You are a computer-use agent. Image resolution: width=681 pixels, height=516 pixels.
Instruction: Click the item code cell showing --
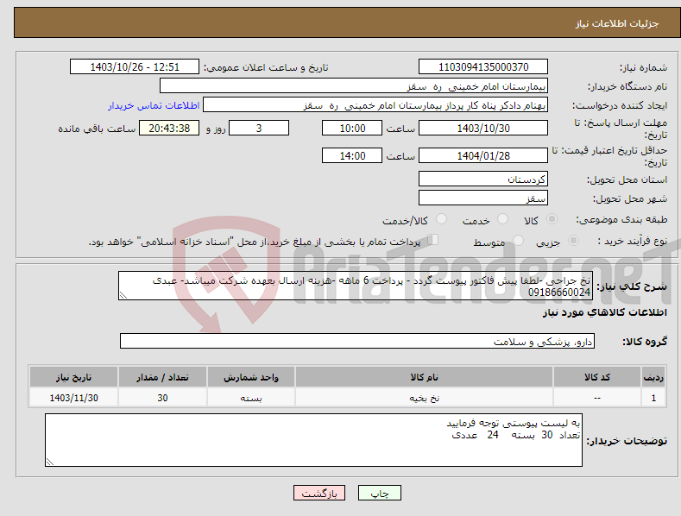click(x=597, y=398)
